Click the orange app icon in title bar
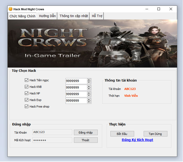 click(x=11, y=9)
